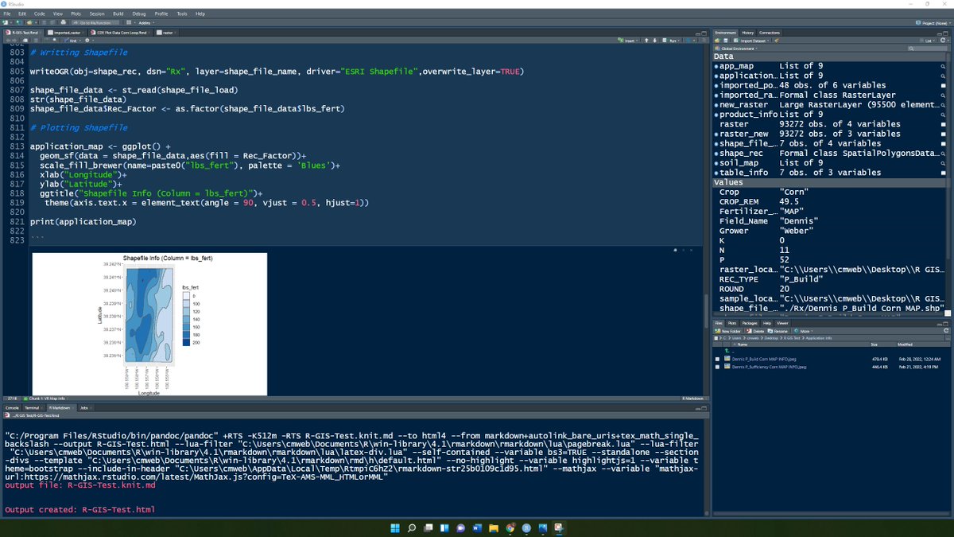Viewport: 954px width, 537px height.
Task: Expand the product_info list entry
Action: [x=717, y=115]
